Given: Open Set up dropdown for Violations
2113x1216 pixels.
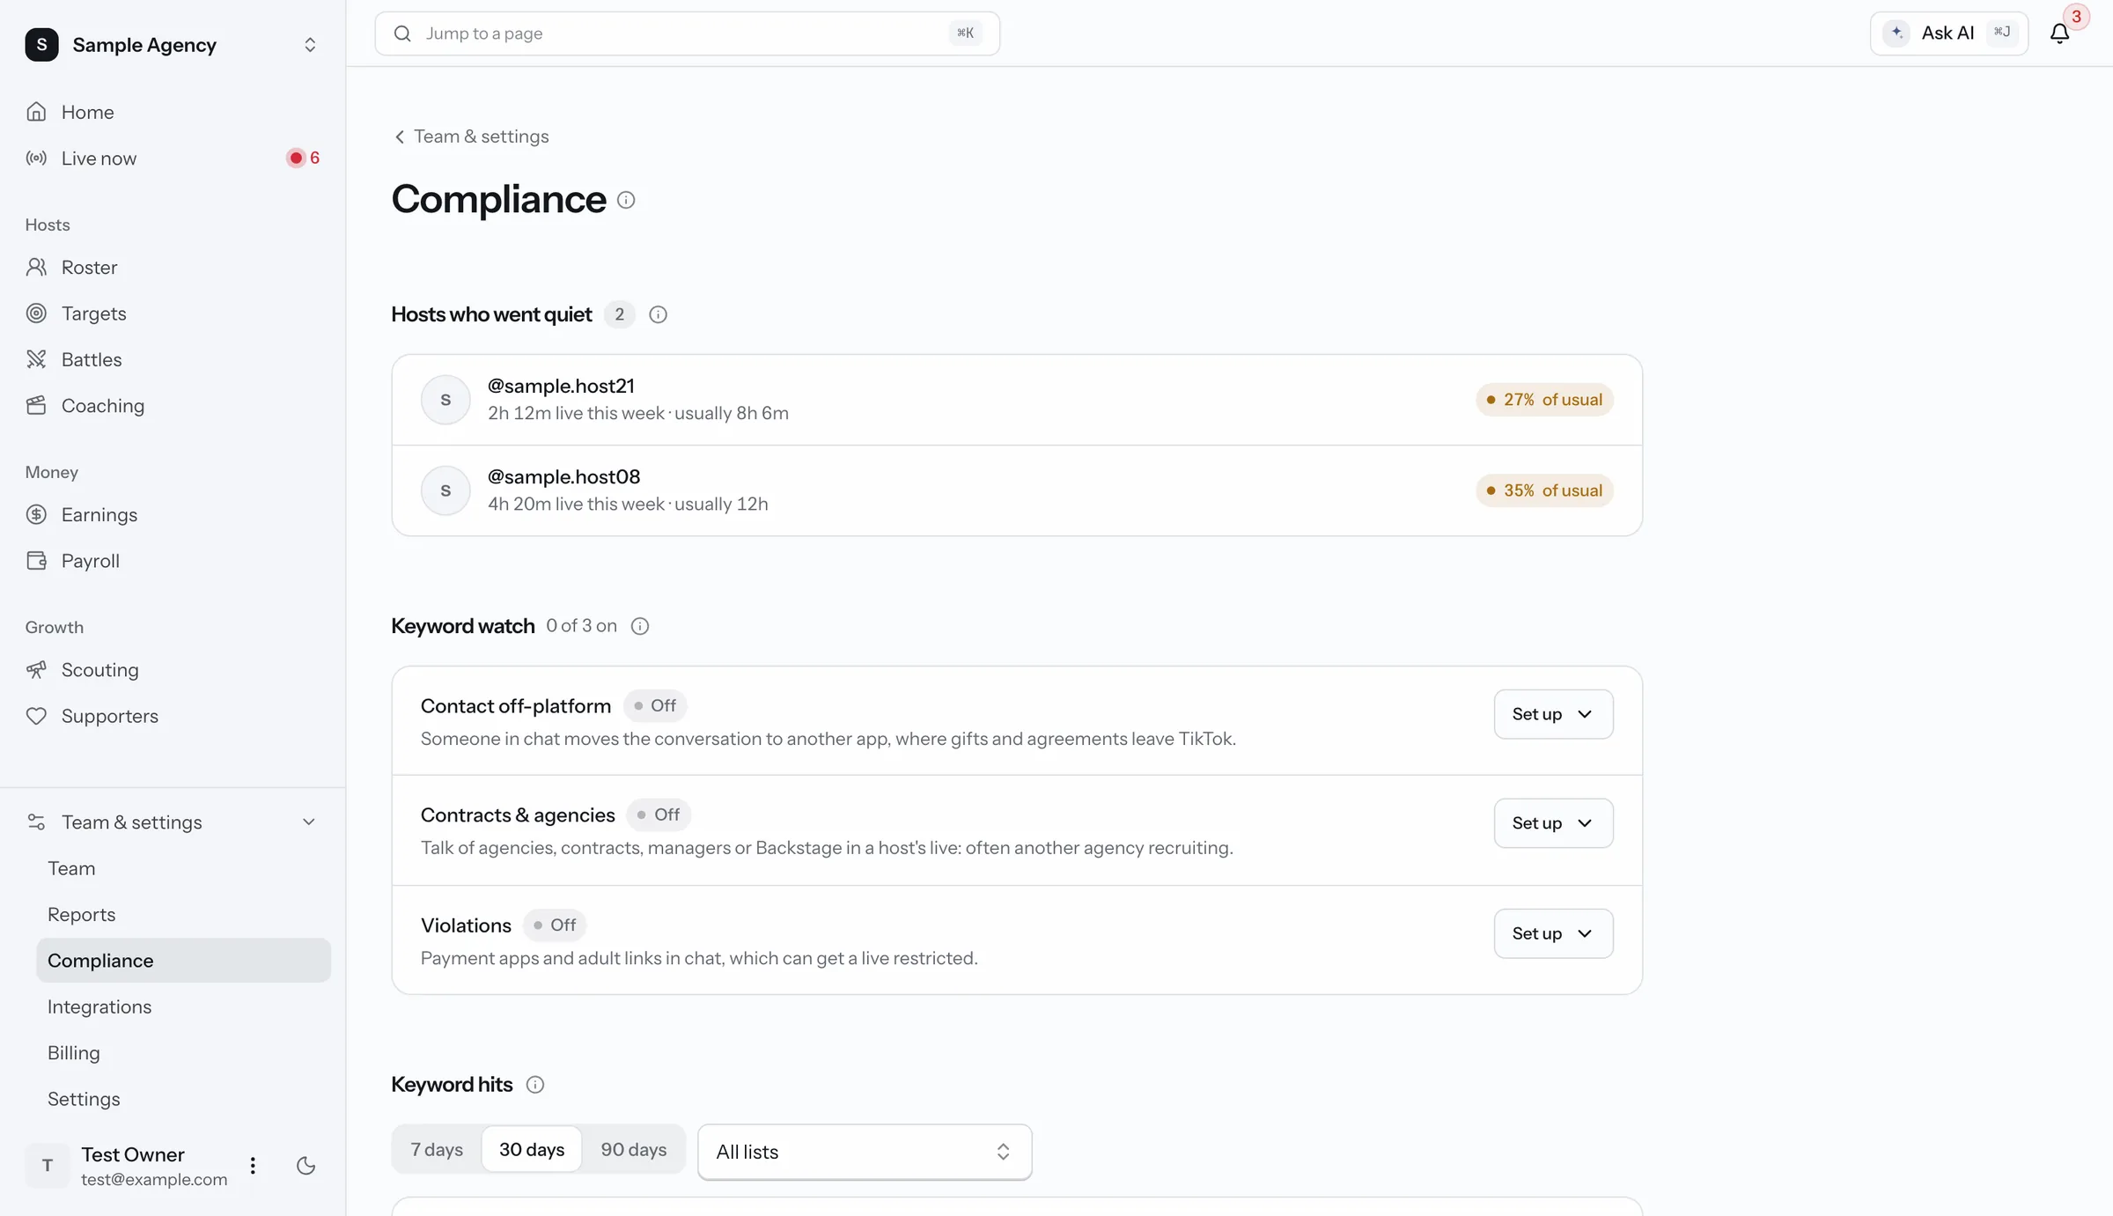Looking at the screenshot, I should (1553, 933).
